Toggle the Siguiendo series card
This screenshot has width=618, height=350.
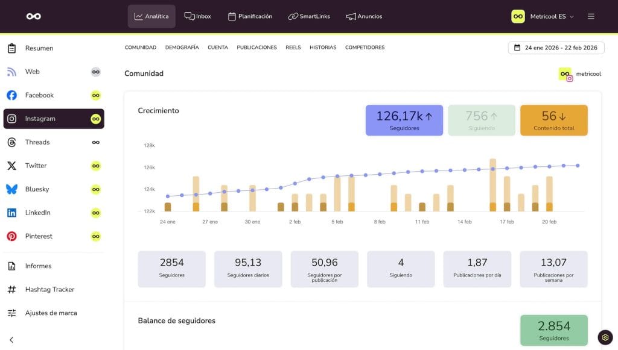[x=481, y=120]
